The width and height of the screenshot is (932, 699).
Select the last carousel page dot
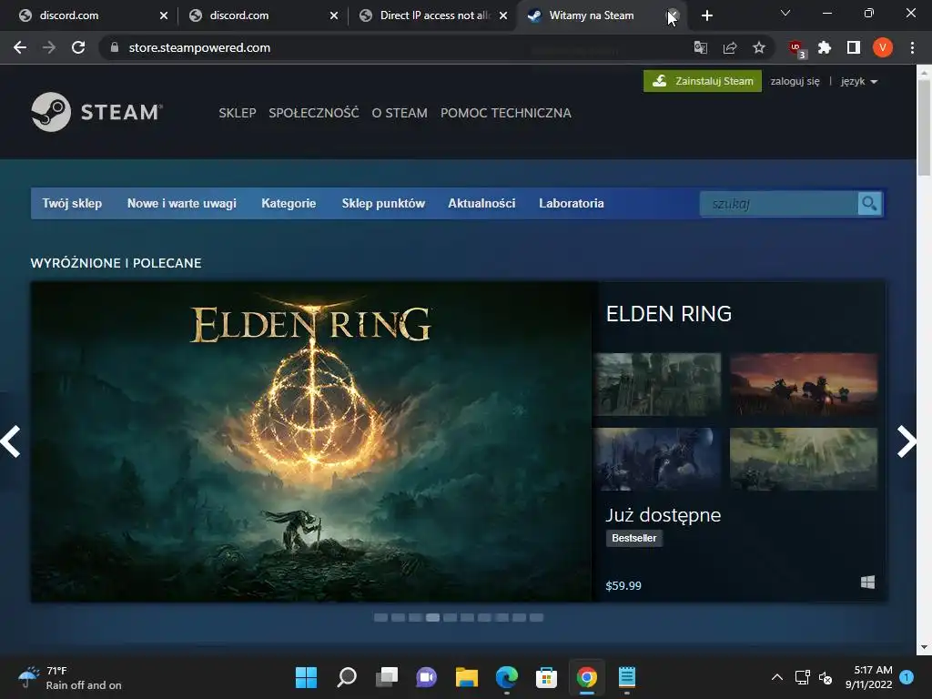[x=536, y=618]
